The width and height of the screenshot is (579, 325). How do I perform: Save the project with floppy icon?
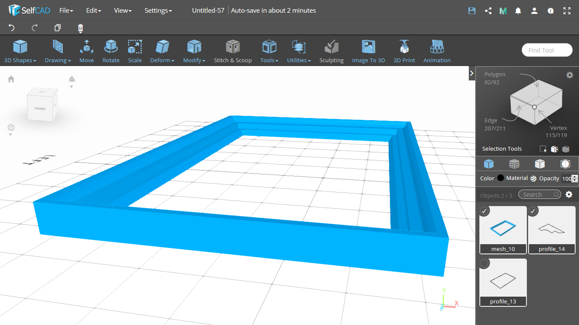tap(472, 11)
